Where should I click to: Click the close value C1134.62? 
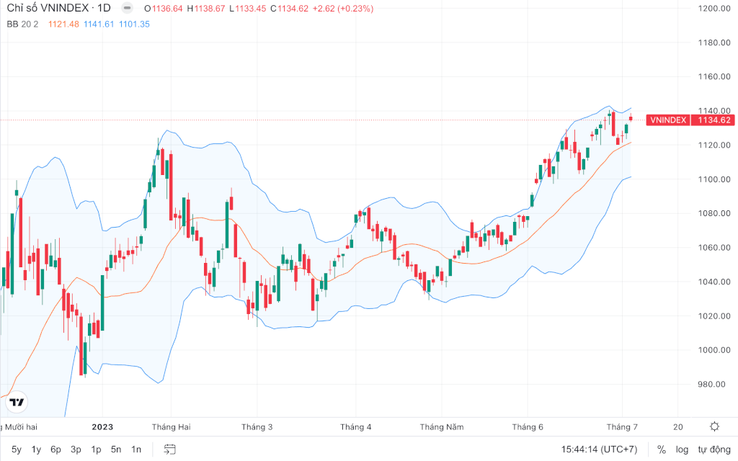290,9
